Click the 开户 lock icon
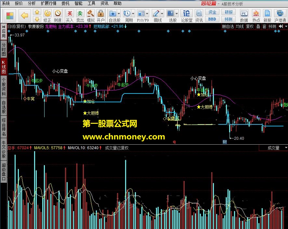The height and width of the screenshot is (229, 288). pyautogui.click(x=100, y=13)
